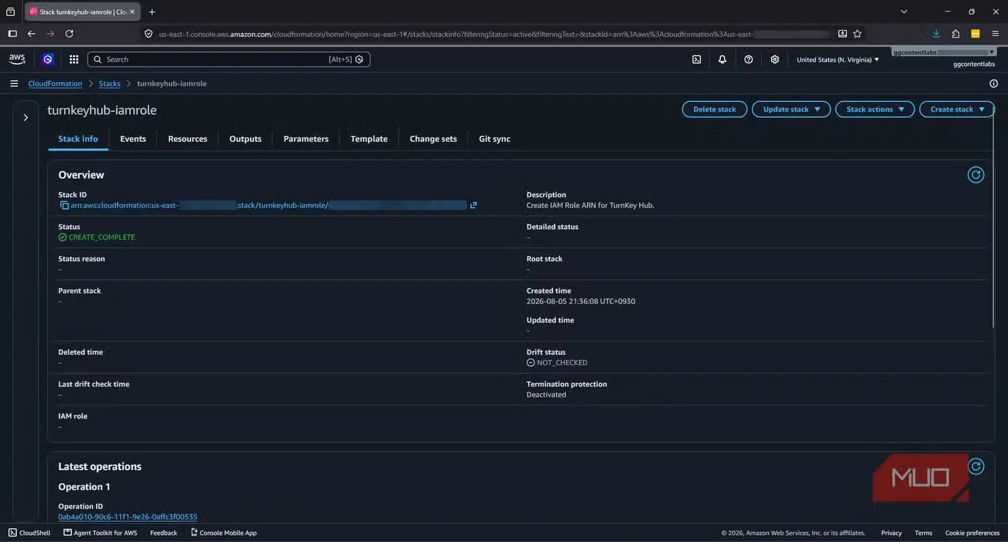Viewport: 1008px width, 542px height.
Task: Open Agent Toolkit for AWS
Action: click(x=100, y=533)
